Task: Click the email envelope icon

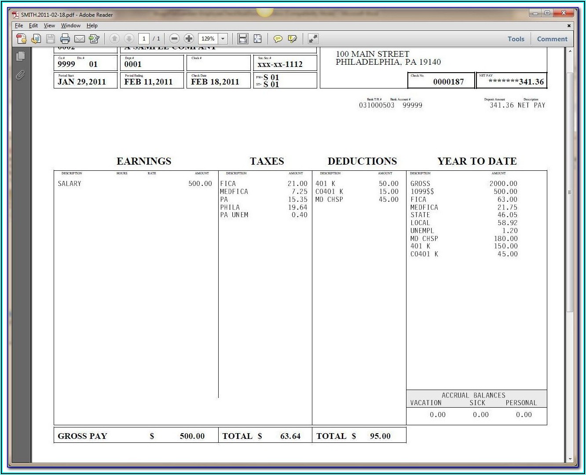Action: pos(80,39)
